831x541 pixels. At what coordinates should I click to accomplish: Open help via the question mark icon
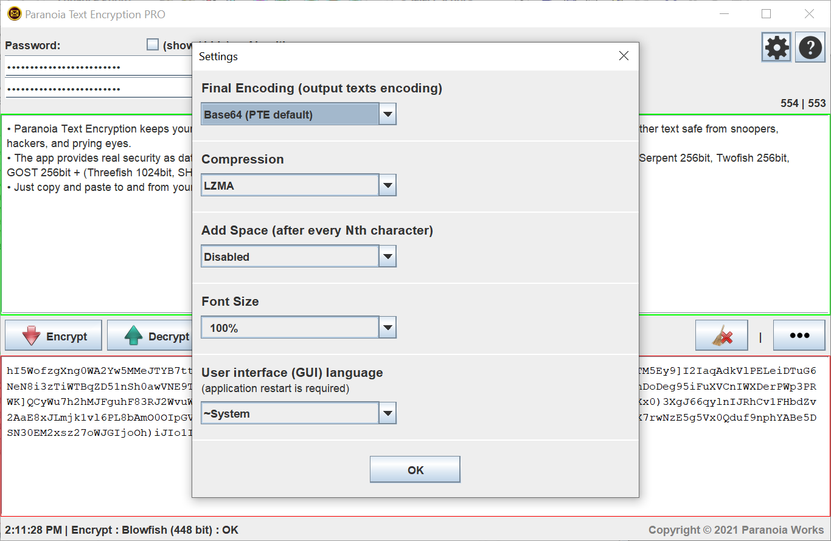[x=810, y=47]
